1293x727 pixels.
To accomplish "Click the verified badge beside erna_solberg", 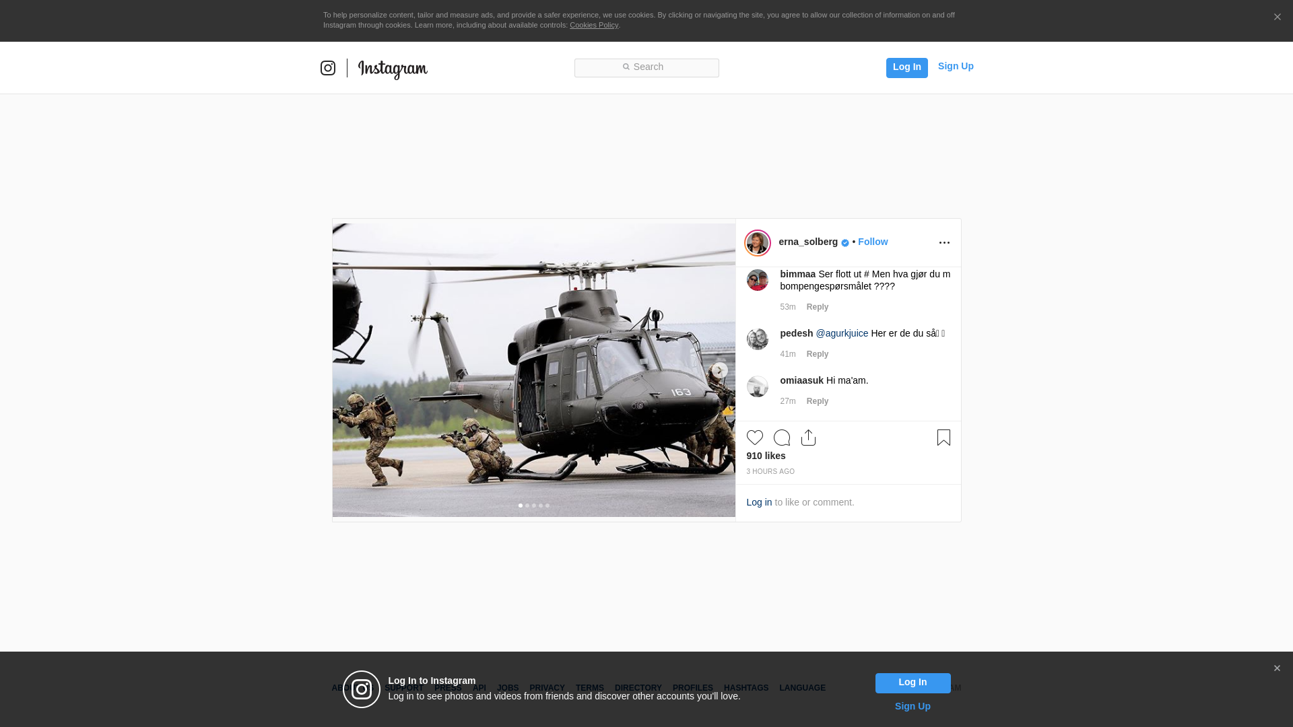I will (845, 243).
